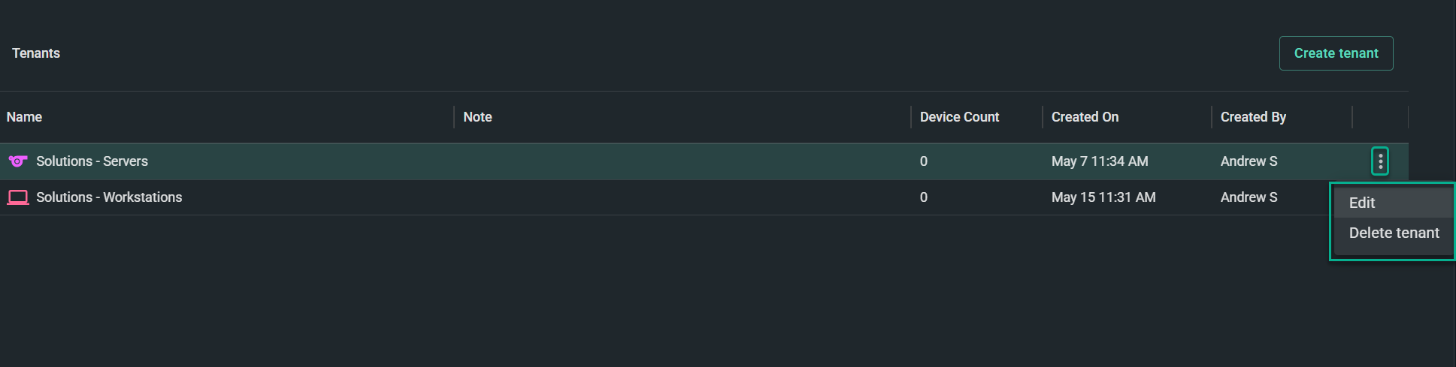This screenshot has width=1456, height=367.
Task: Click the May 15 11:31 AM creation date
Action: click(1103, 197)
